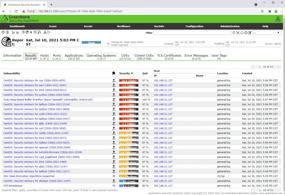Viewport: 285px width, 195px height.
Task: Go to last page icon above results table
Action: [279, 67]
